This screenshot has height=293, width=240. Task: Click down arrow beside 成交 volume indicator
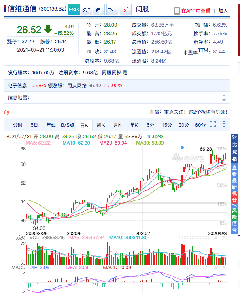pos(224,238)
